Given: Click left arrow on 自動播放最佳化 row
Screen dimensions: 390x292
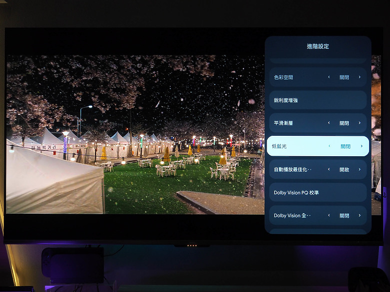Looking at the screenshot, I should tap(329, 169).
